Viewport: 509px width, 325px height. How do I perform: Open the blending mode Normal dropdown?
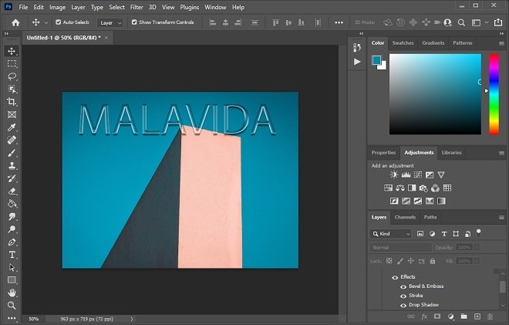point(400,247)
